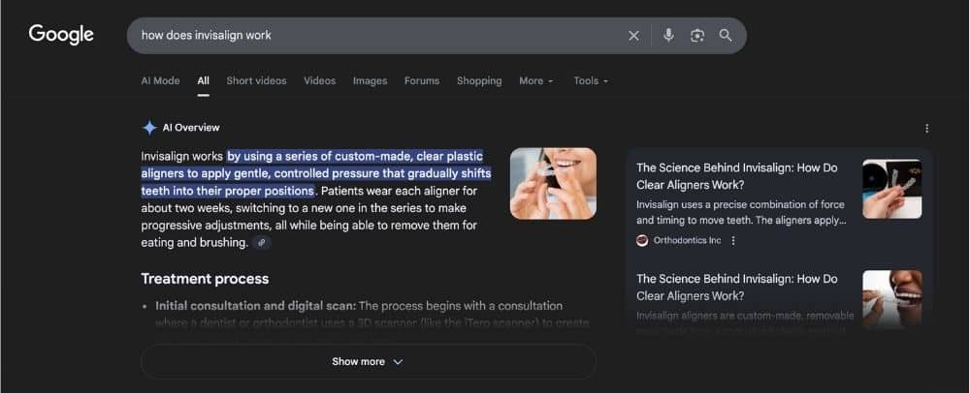Click the source link chip after 'brushing'

[262, 243]
